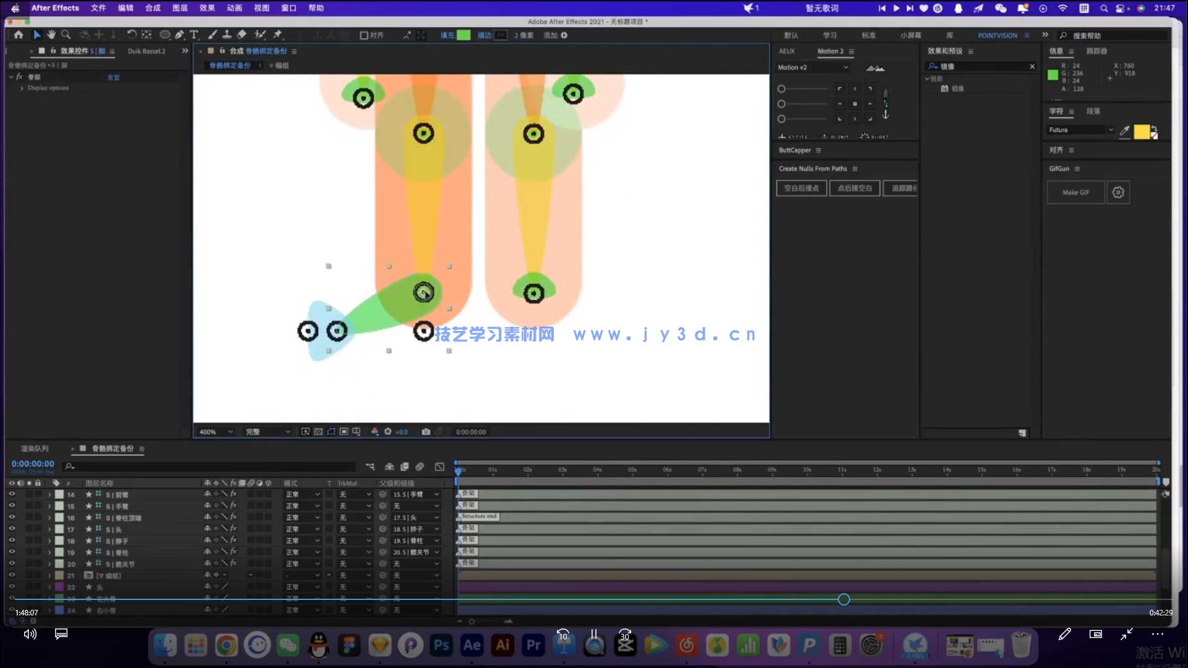Click the Home icon in toolbar

[19, 35]
